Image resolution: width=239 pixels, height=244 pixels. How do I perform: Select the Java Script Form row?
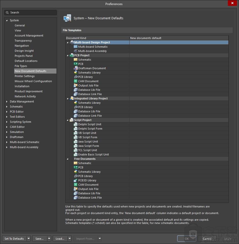(x=147, y=146)
